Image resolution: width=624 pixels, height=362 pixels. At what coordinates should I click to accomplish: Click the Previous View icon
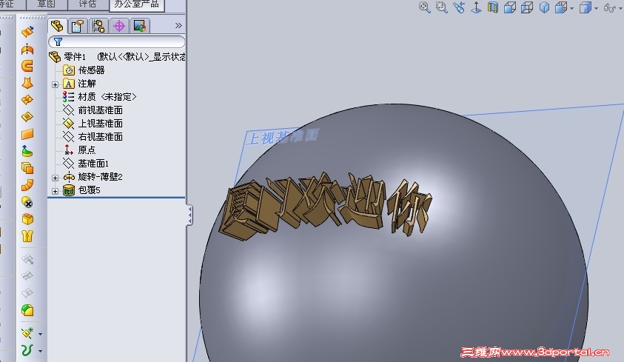tap(459, 7)
